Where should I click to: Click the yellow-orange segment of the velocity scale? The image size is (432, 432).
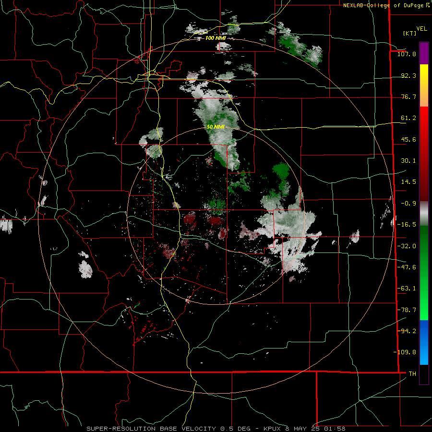pyautogui.click(x=424, y=85)
